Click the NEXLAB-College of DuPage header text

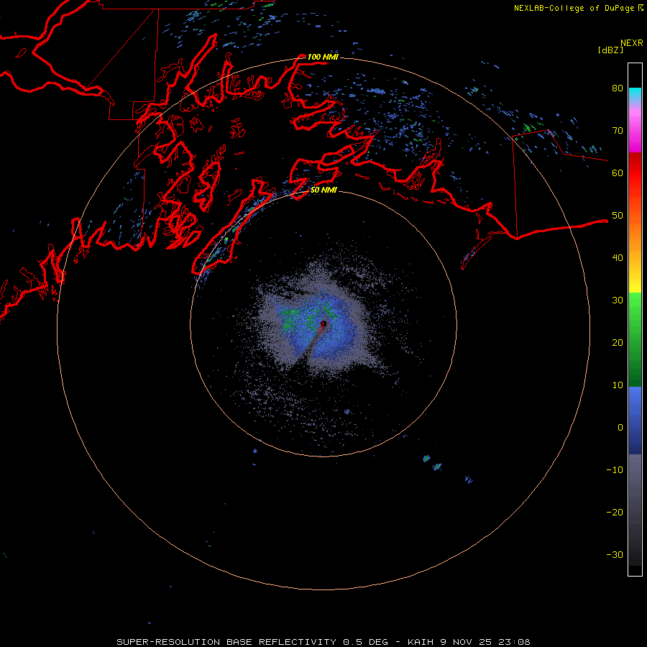(574, 8)
